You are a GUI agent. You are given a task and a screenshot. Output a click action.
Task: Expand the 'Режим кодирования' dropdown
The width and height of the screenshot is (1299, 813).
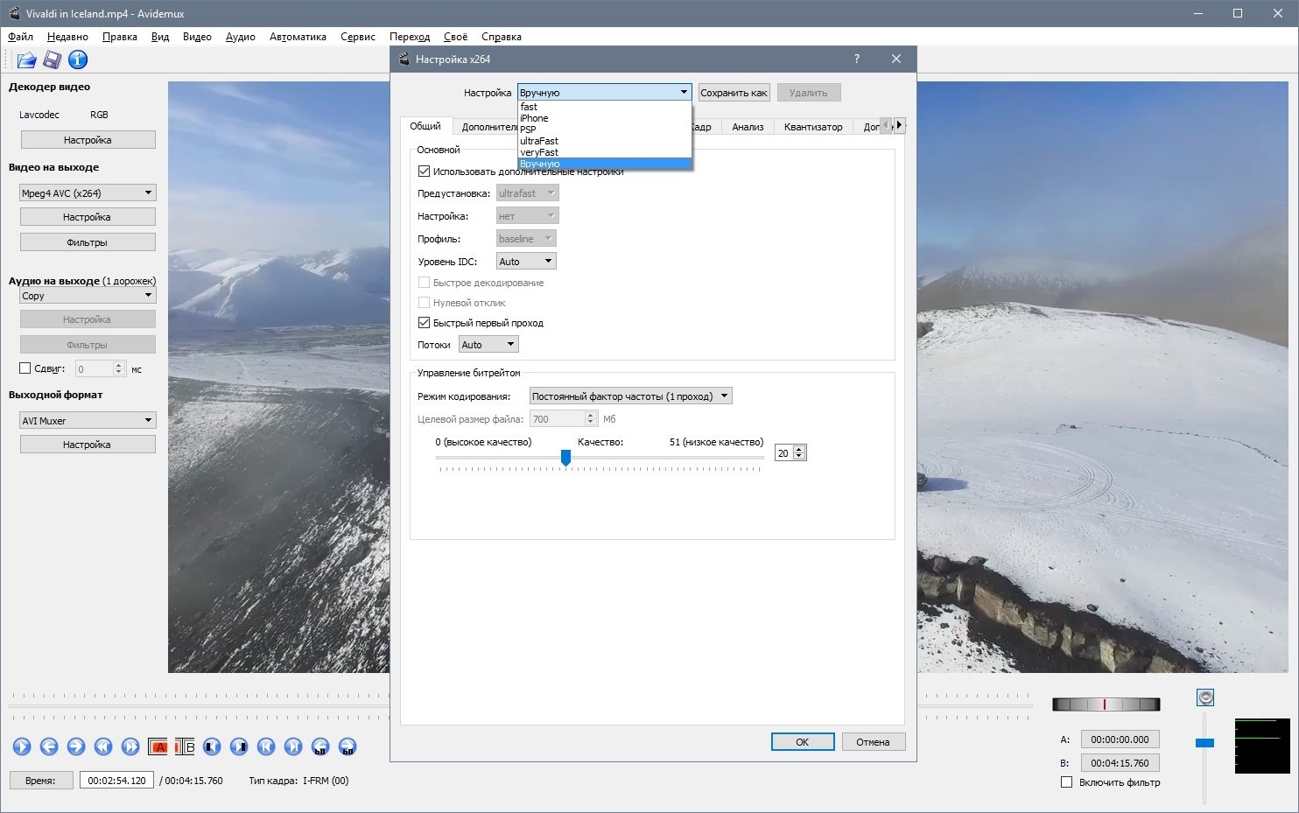point(630,396)
